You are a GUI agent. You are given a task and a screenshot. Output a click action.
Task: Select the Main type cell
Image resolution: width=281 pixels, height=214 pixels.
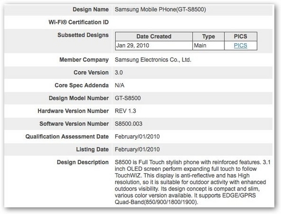coord(201,46)
